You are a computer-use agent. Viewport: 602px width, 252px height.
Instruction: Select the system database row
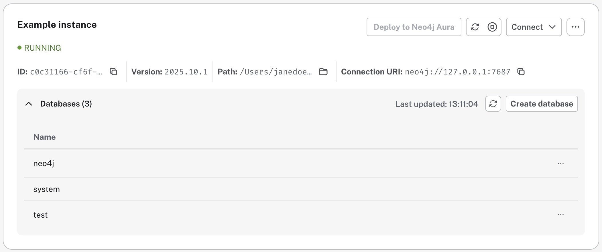click(47, 189)
